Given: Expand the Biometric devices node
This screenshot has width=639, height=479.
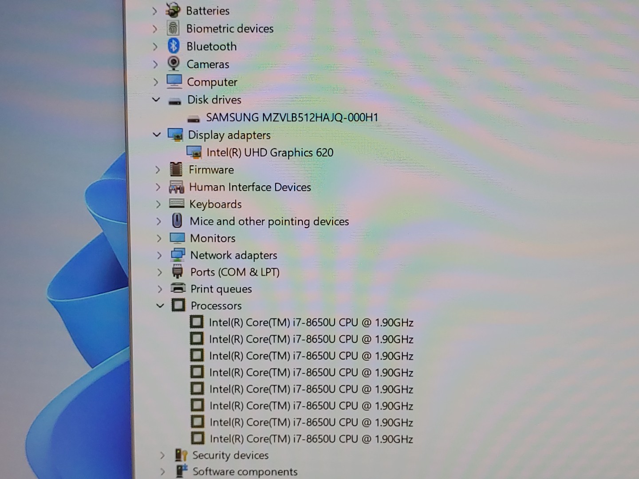Looking at the screenshot, I should (155, 29).
